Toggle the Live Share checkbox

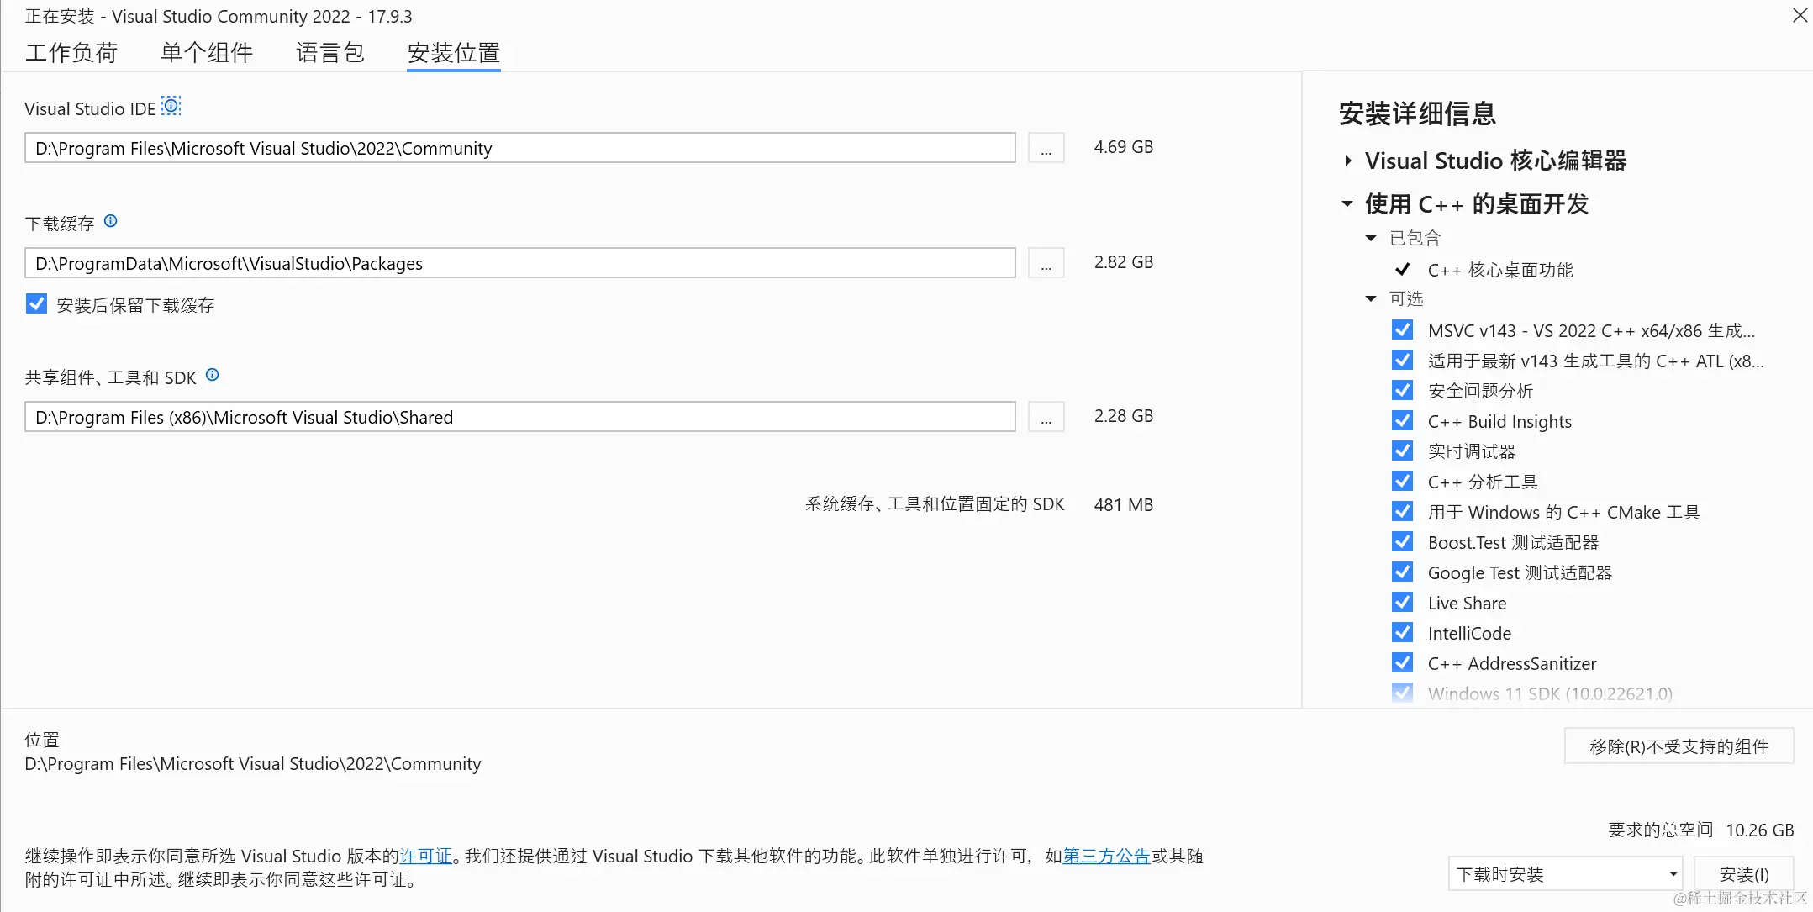(1402, 603)
